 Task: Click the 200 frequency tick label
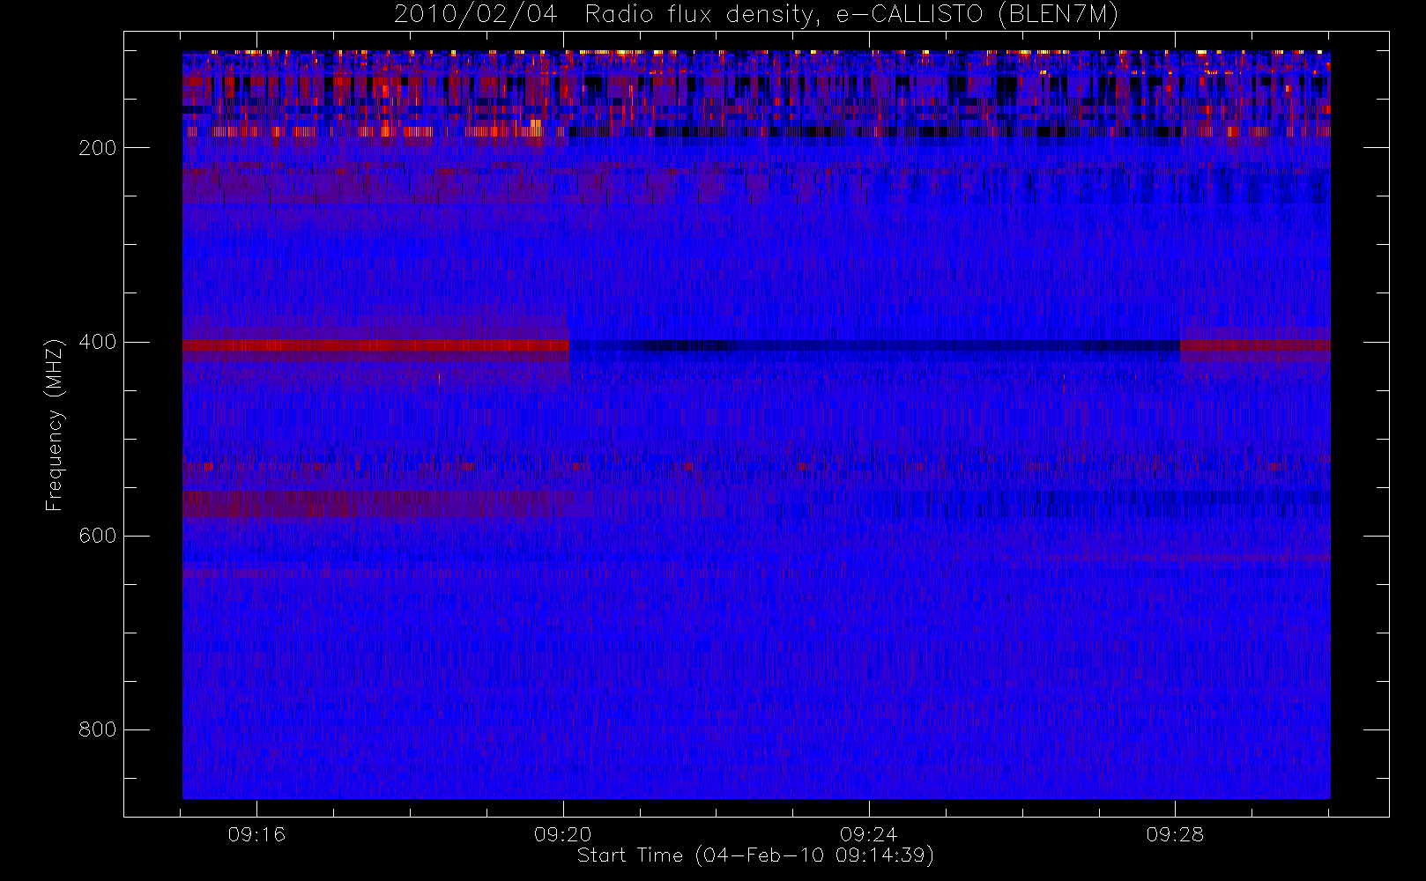tap(97, 148)
